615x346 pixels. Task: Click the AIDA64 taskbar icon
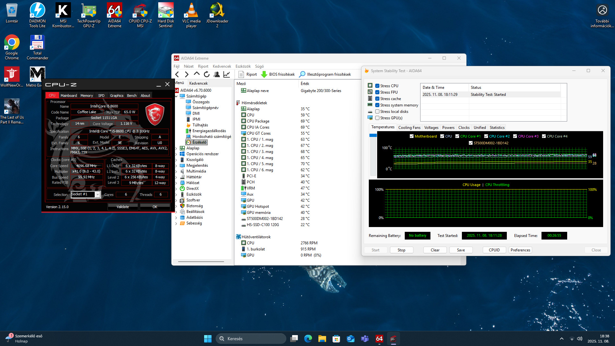point(379,339)
